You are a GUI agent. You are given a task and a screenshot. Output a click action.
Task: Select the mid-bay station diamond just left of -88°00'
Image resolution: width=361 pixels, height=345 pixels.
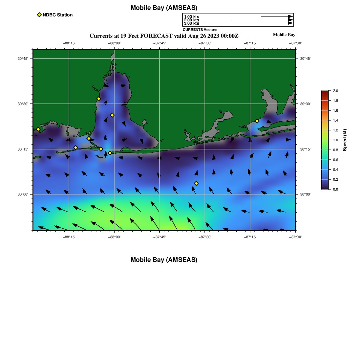click(x=112, y=115)
